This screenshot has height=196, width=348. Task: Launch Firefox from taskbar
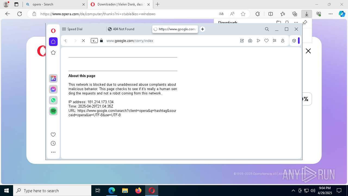pos(138,191)
